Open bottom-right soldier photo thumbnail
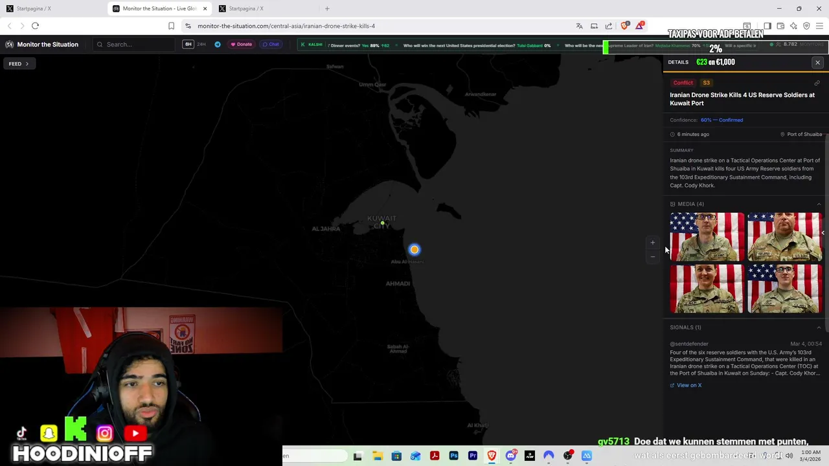This screenshot has width=829, height=466. [x=784, y=289]
